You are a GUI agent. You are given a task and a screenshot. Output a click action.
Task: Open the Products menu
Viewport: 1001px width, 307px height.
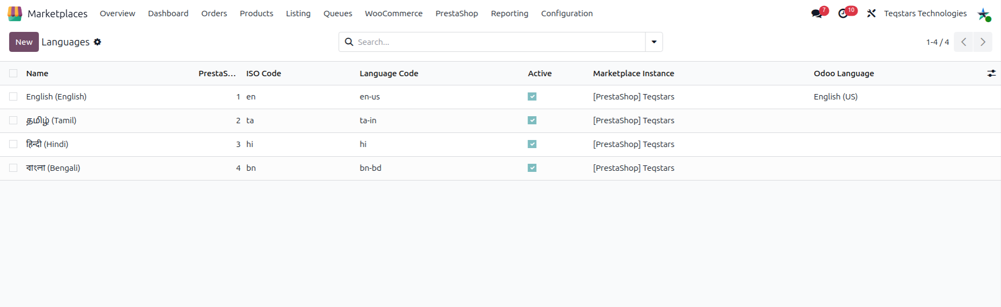point(256,14)
